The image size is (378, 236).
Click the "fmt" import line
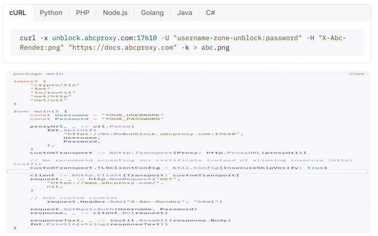point(40,89)
